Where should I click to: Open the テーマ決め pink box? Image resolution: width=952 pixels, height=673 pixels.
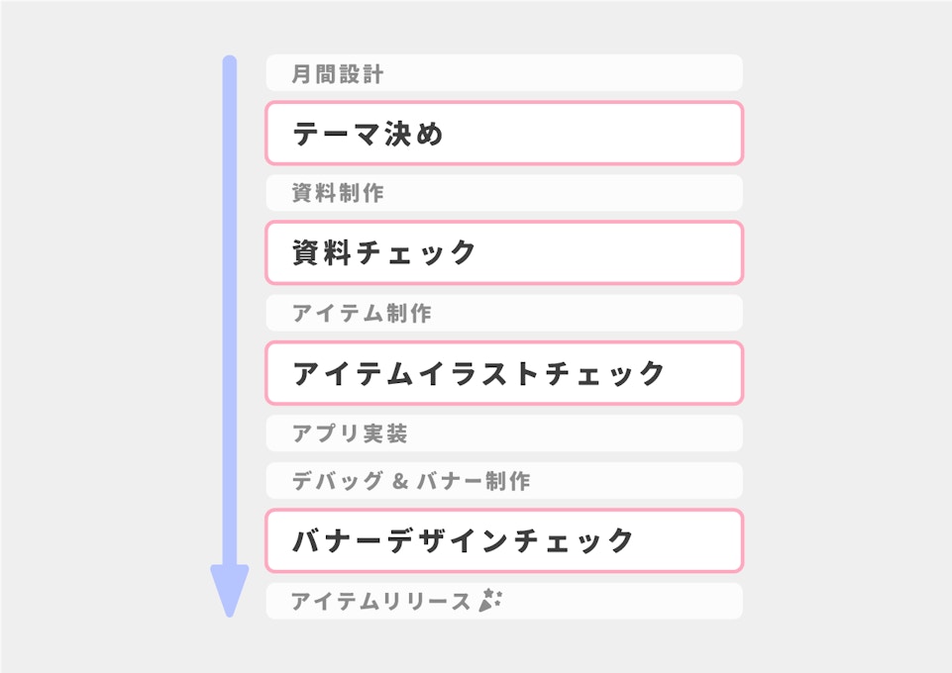[503, 133]
